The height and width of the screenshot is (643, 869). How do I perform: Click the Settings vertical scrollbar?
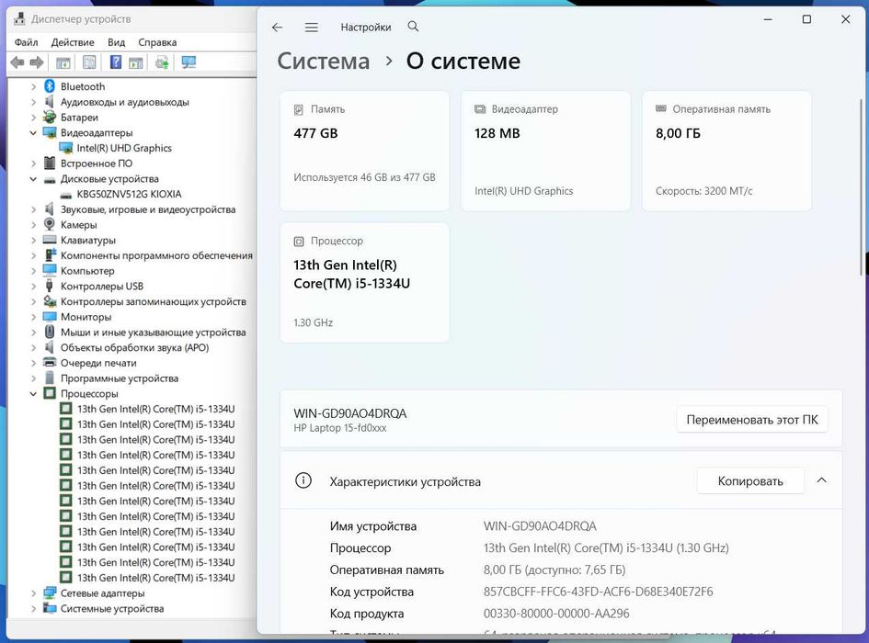coord(861,187)
